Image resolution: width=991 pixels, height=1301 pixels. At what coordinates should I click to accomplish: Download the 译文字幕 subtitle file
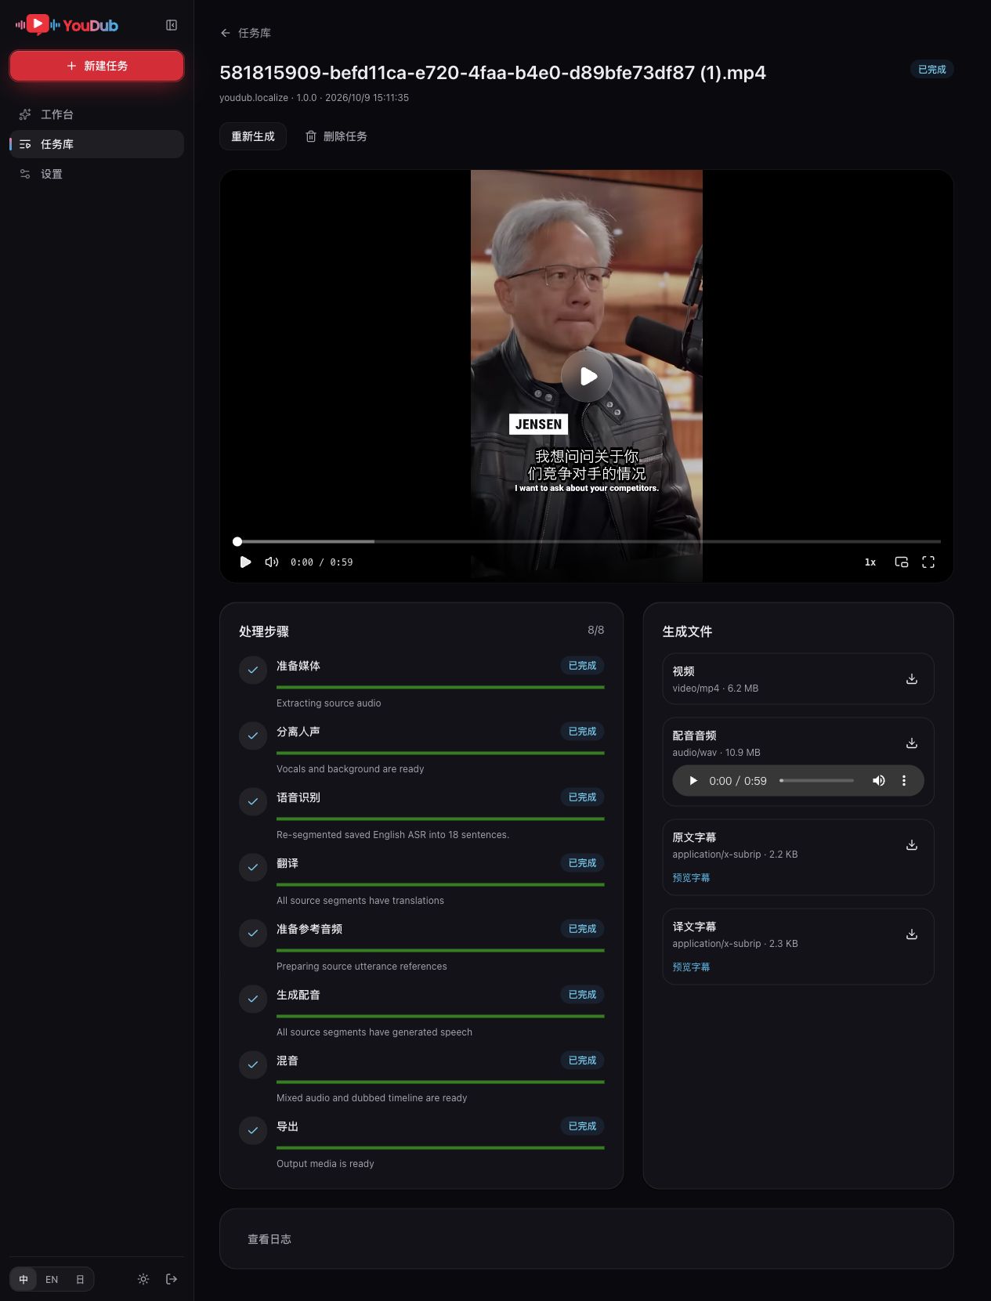click(x=912, y=934)
